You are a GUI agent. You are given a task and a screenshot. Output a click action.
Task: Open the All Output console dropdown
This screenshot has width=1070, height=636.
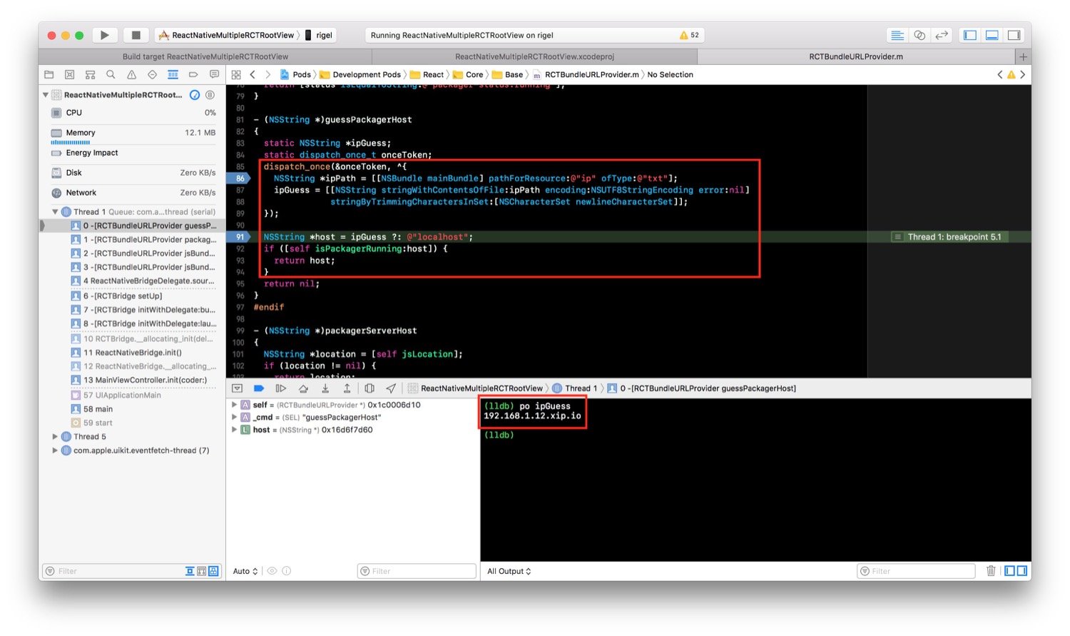(509, 571)
